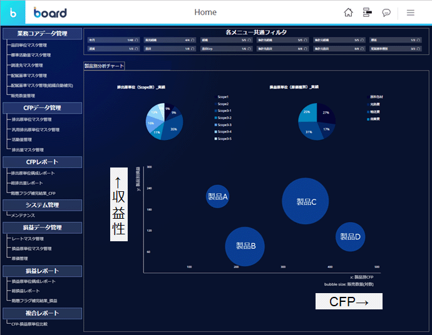Image resolution: width=432 pixels, height=335 pixels.
Task: Click the Home icon in header
Action: 349,12
